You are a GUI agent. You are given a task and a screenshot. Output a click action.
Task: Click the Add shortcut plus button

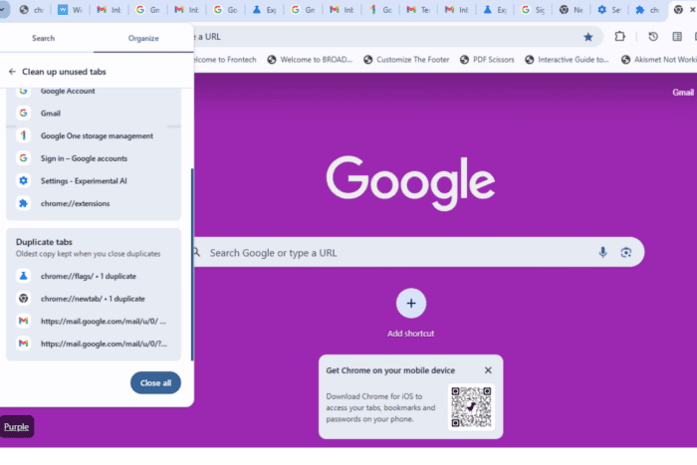pyautogui.click(x=410, y=303)
